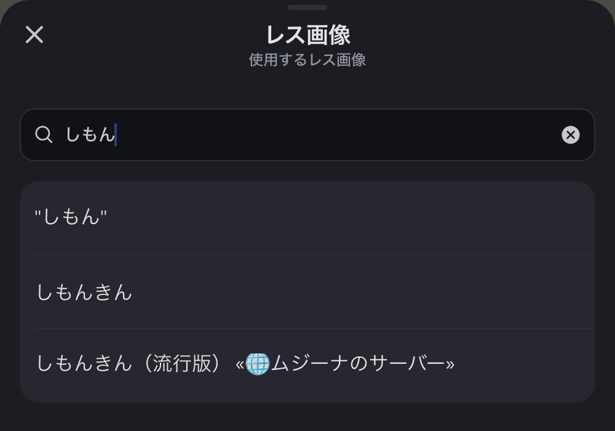This screenshot has width=615, height=431.
Task: Click empty middle area of the search bar
Action: tap(338, 135)
